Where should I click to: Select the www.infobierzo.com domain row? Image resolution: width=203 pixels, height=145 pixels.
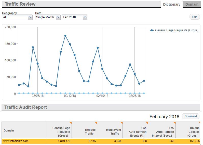point(16,141)
